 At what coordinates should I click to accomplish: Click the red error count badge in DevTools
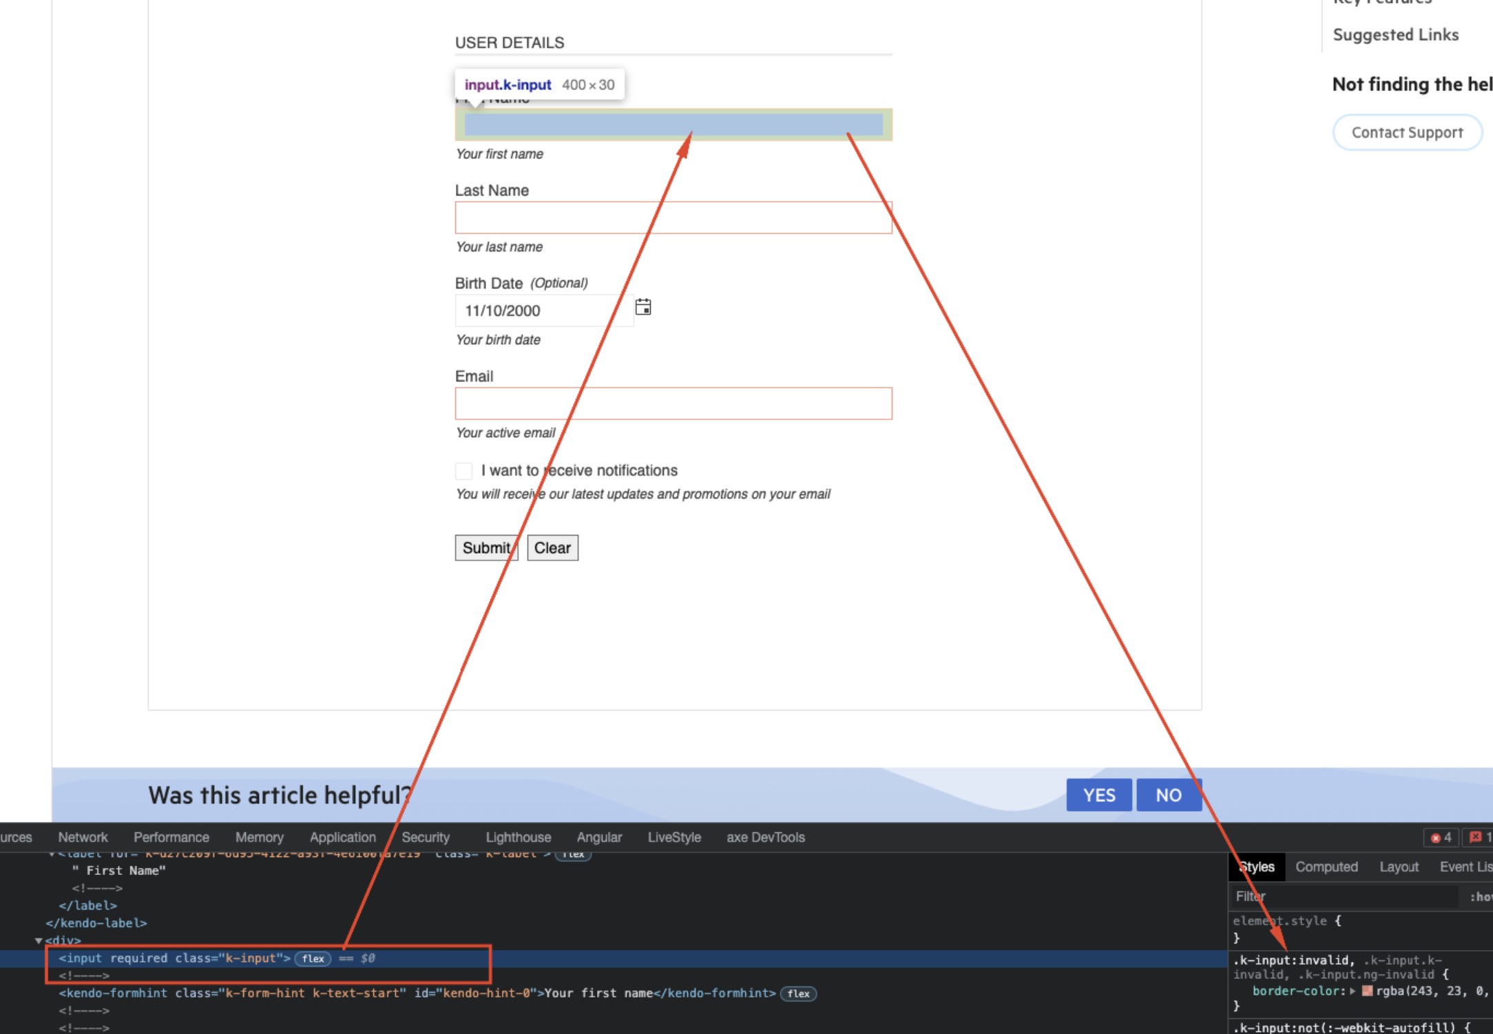(1441, 837)
